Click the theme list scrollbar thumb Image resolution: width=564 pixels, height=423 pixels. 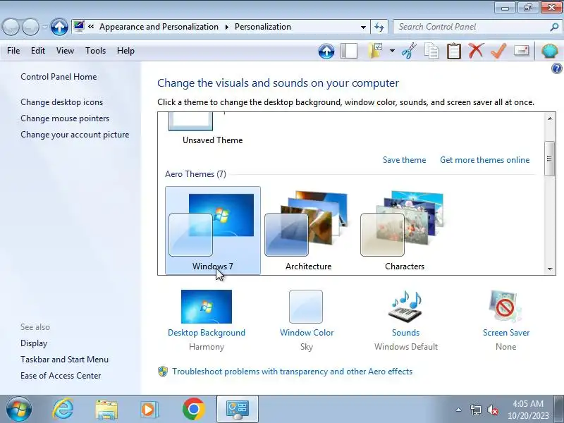click(x=549, y=159)
